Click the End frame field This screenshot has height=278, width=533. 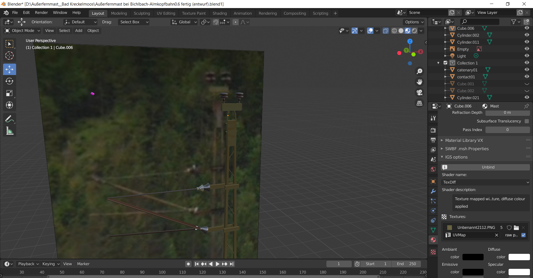pos(406,264)
